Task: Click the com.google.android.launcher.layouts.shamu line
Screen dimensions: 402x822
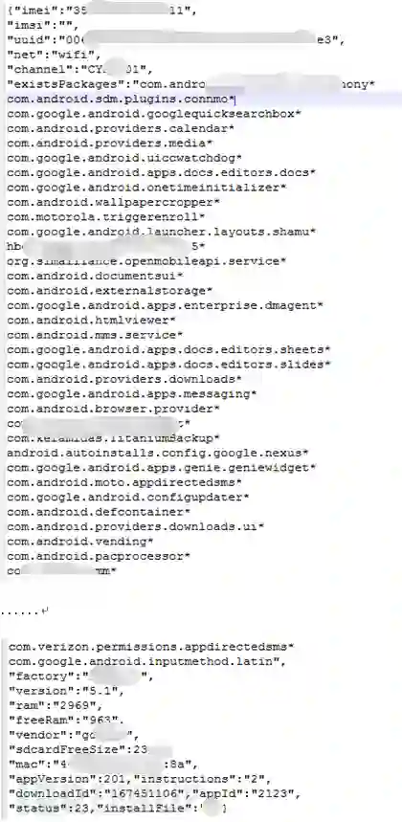Action: pos(162,231)
